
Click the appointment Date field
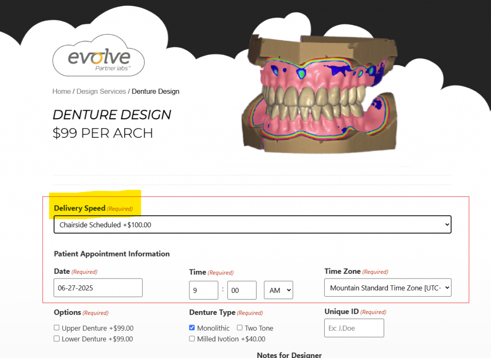click(98, 288)
